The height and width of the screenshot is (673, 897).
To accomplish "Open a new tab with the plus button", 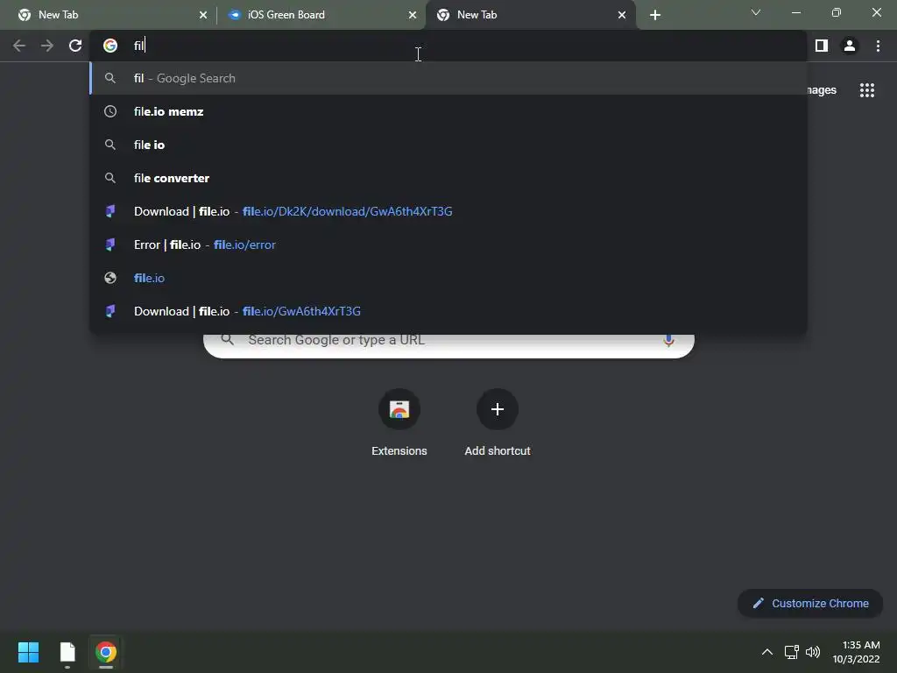I will click(x=655, y=15).
